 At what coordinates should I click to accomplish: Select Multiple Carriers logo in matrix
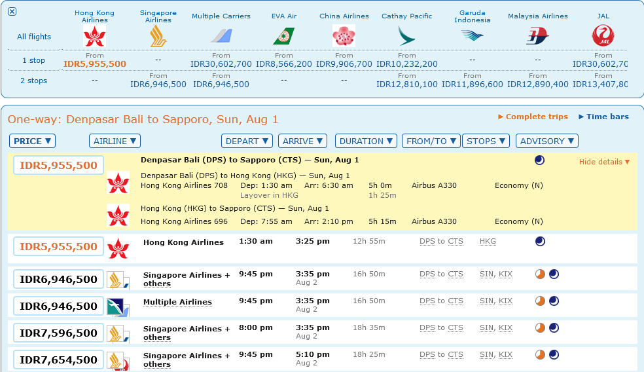(x=221, y=36)
